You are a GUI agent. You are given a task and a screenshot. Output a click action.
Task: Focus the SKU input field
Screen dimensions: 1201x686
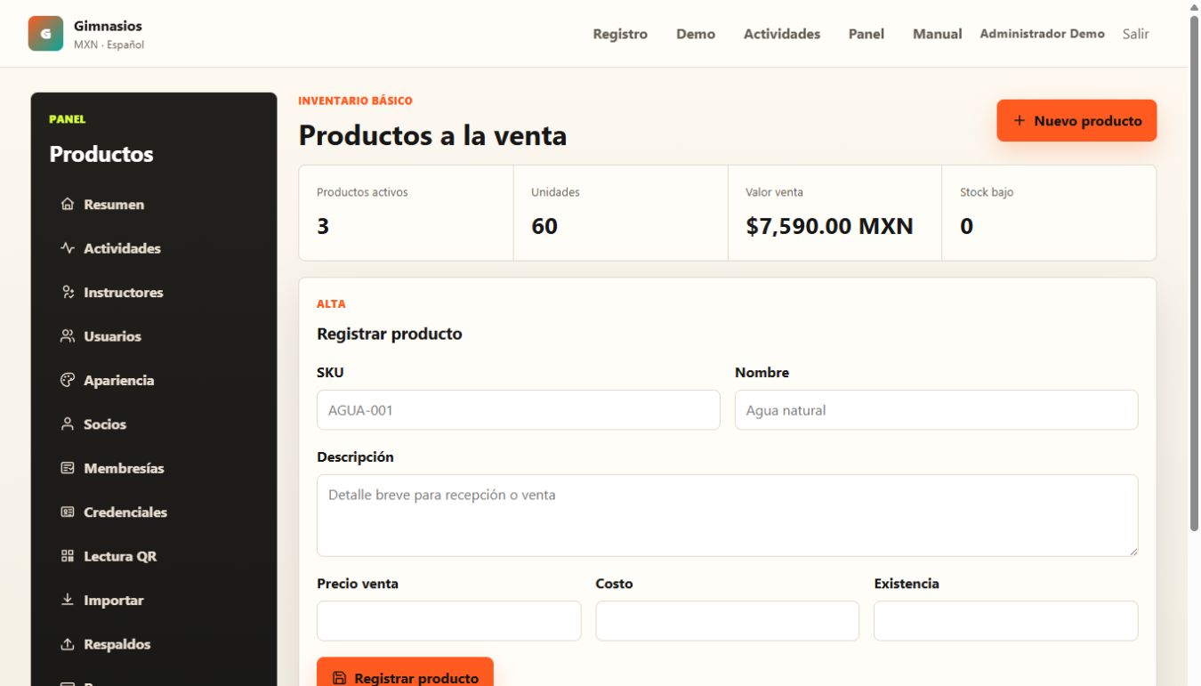[x=519, y=410]
